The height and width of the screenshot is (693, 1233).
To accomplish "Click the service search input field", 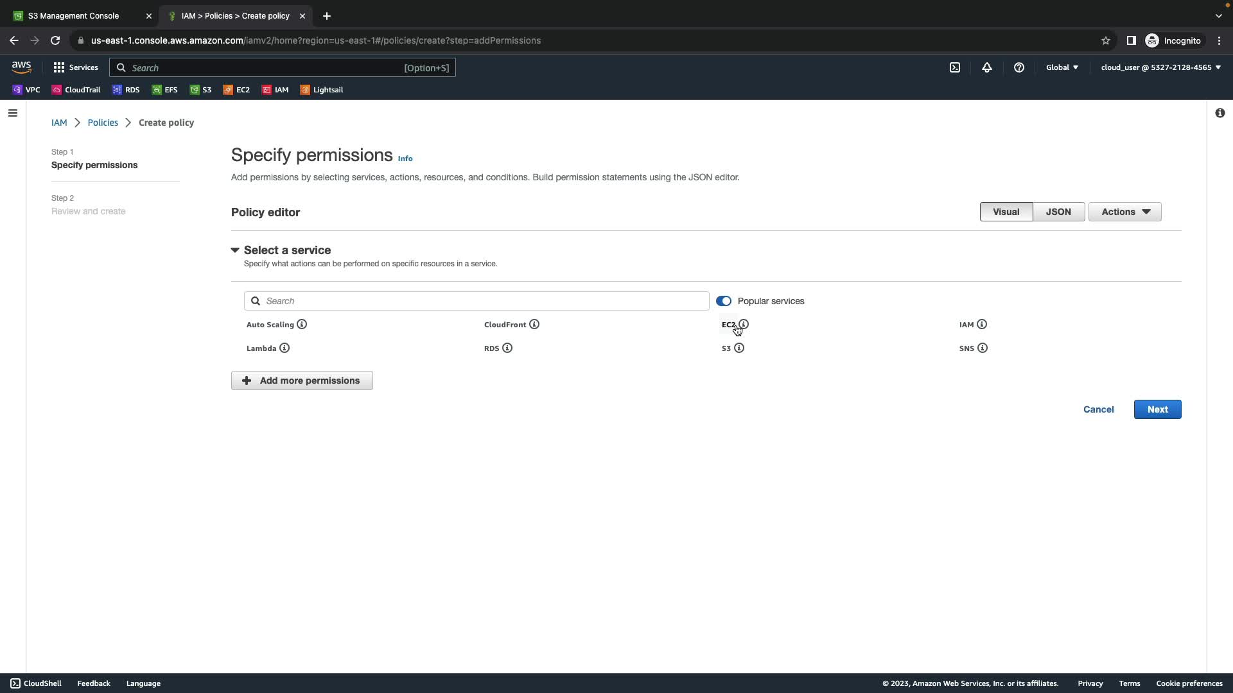I will coord(477,301).
